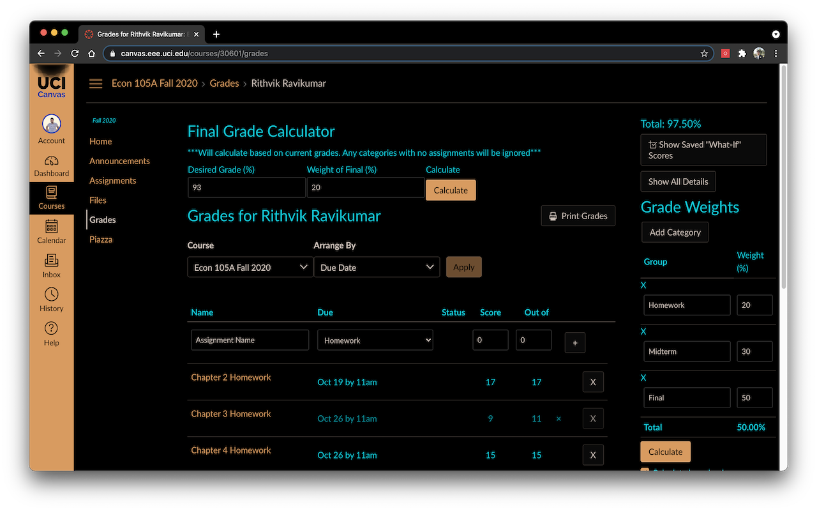The height and width of the screenshot is (511, 817).
Task: Click the UCI Canvas logo
Action: coord(52,86)
